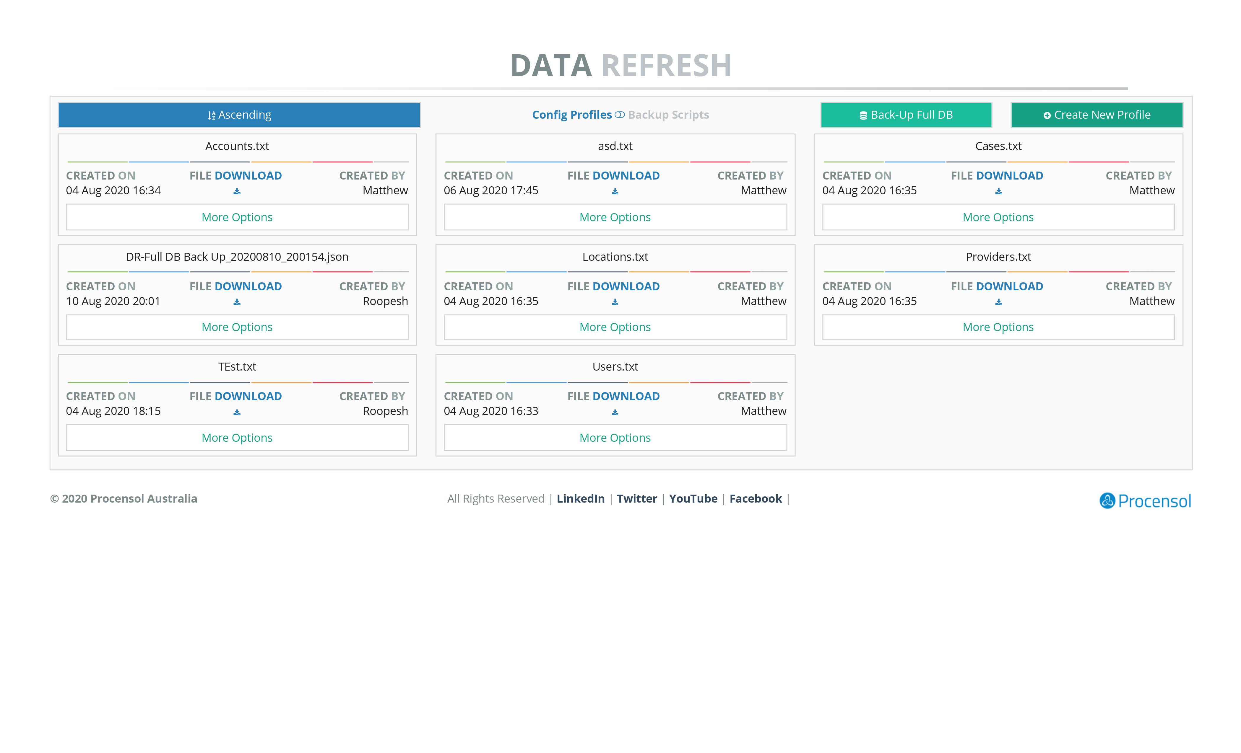The height and width of the screenshot is (753, 1241).
Task: Click the download icon for asd.txt
Action: tap(615, 191)
